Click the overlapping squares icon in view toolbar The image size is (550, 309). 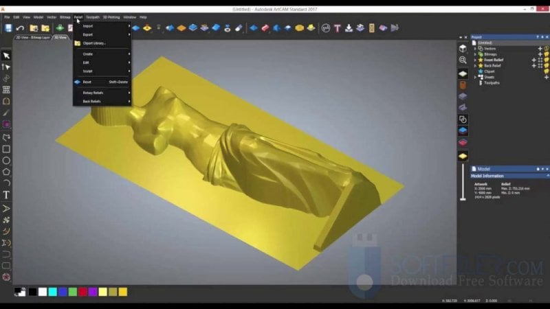[x=463, y=119]
